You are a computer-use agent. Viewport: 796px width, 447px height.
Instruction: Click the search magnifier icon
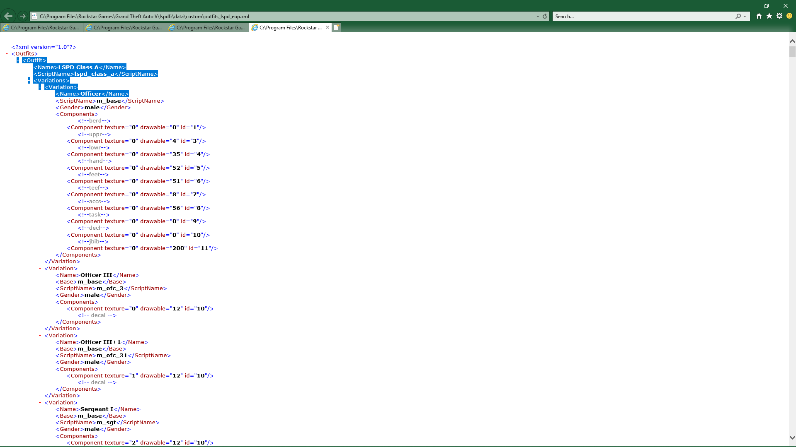pos(738,17)
